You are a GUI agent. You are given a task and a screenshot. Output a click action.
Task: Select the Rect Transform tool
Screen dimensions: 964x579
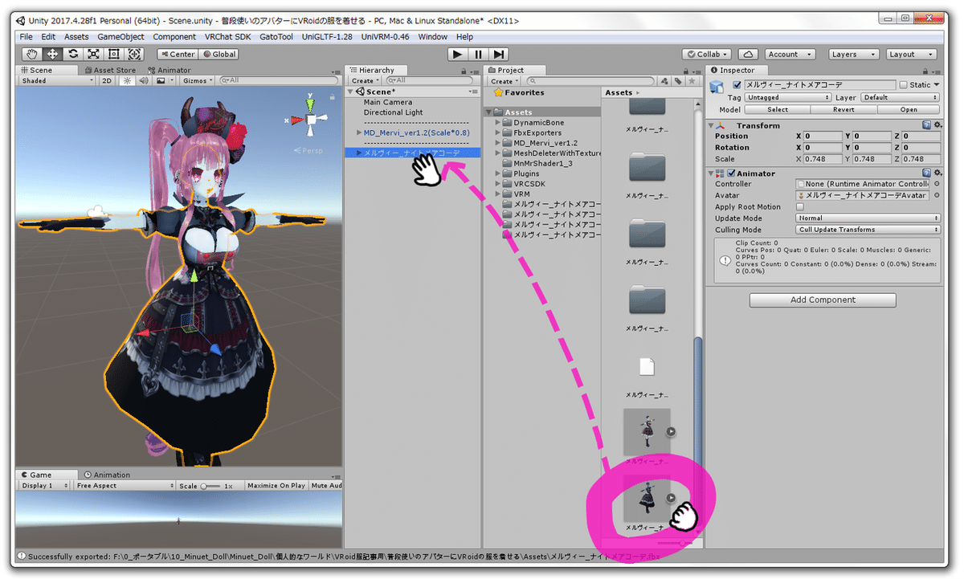tap(113, 54)
